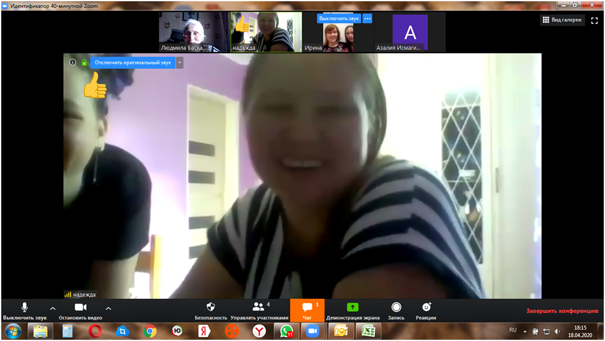Switch to gallery view (Вид галереи)
The width and height of the screenshot is (605, 341).
tap(562, 20)
